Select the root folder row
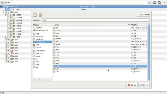Viewport: 167px width, 94px height. [100, 55]
